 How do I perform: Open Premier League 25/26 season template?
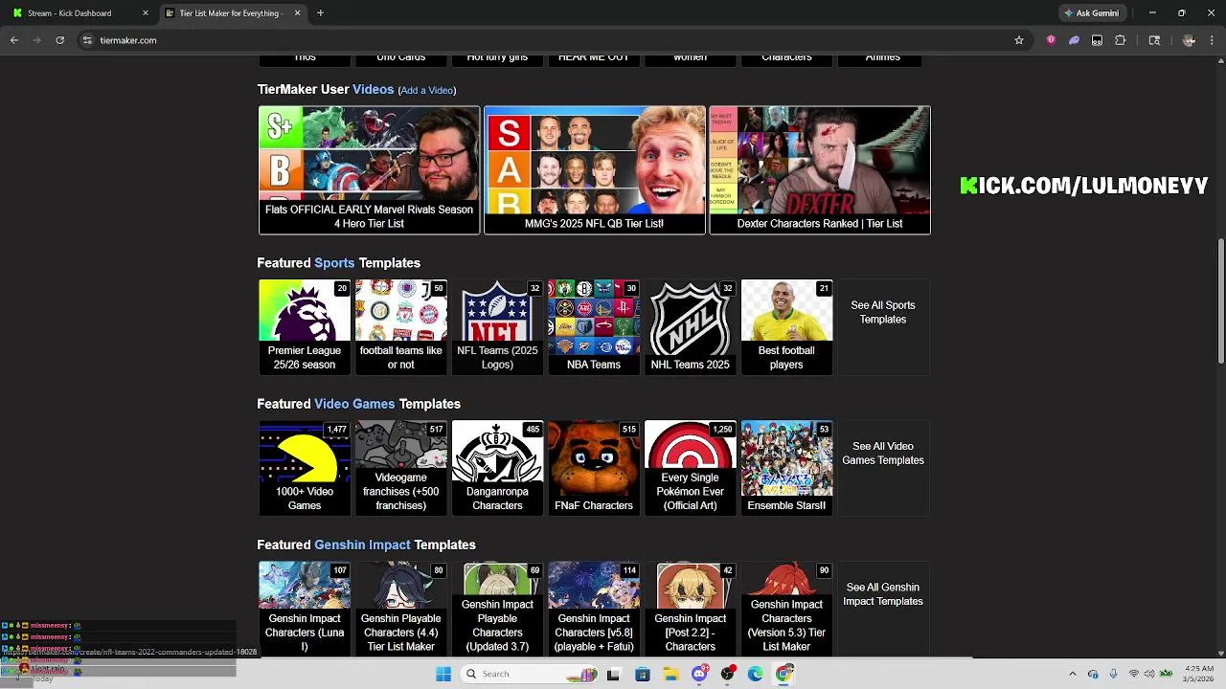coord(305,326)
